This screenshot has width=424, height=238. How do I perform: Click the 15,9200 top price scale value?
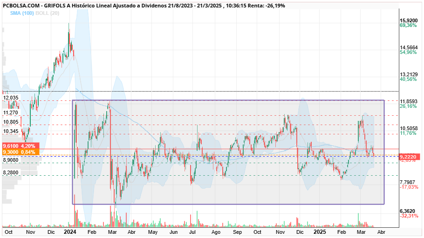point(409,21)
